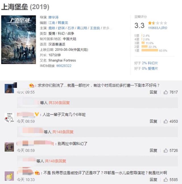Open the IMDb link tt6628322
This screenshot has height=184, width=182.
64,66
